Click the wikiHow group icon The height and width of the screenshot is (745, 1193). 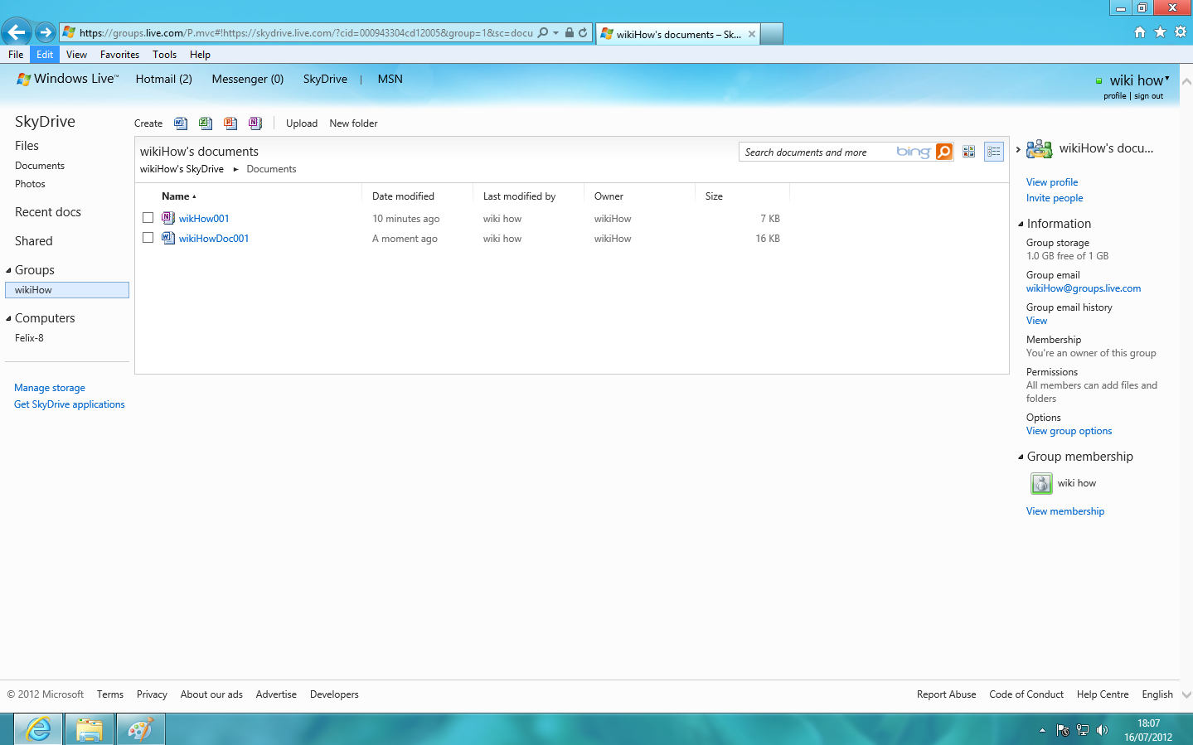[x=1039, y=149]
